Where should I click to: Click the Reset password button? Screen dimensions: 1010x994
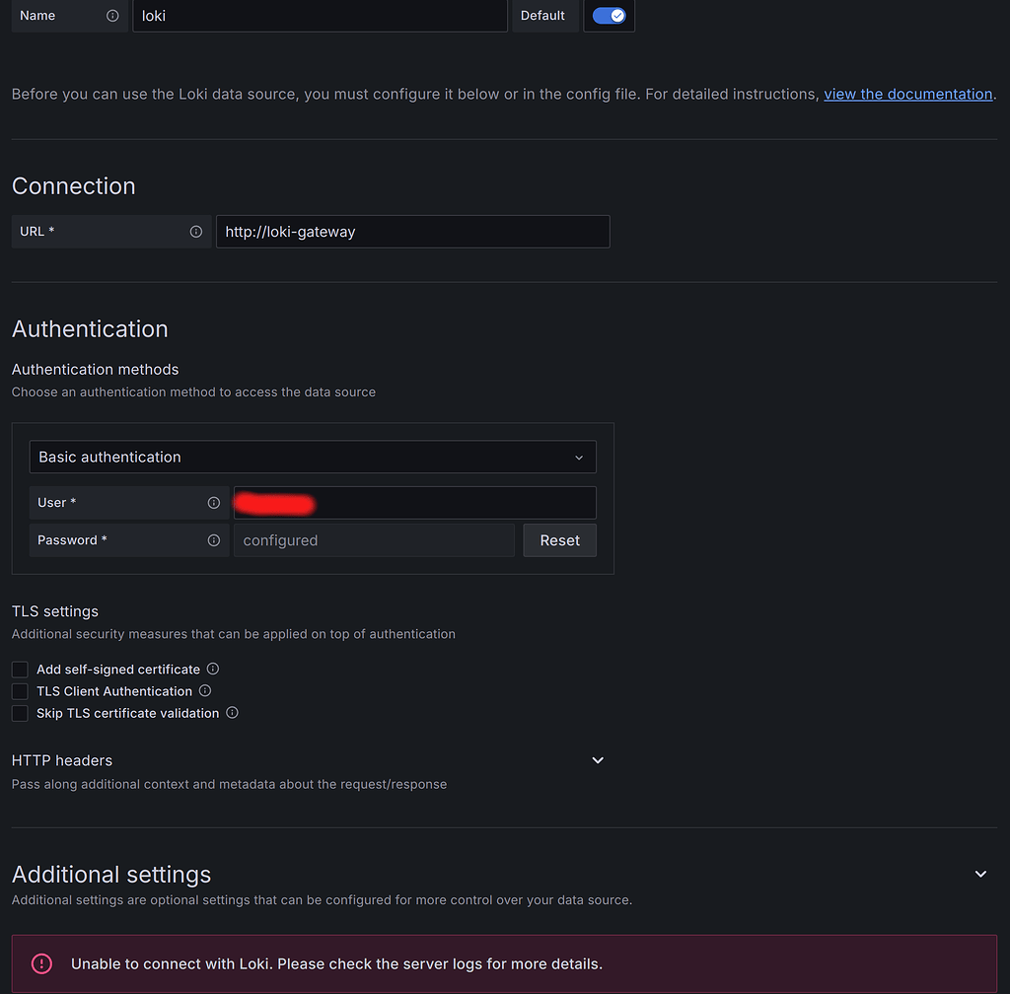559,539
